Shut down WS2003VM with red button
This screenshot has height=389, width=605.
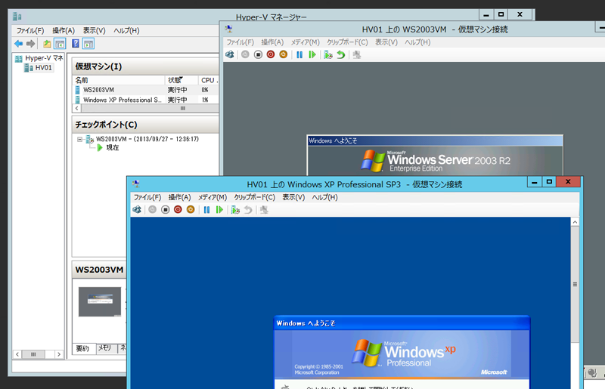pyautogui.click(x=271, y=54)
